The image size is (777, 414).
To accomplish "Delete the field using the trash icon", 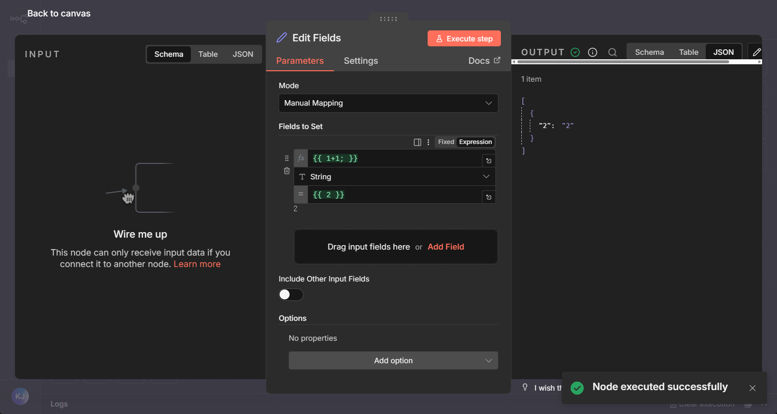I will click(287, 170).
